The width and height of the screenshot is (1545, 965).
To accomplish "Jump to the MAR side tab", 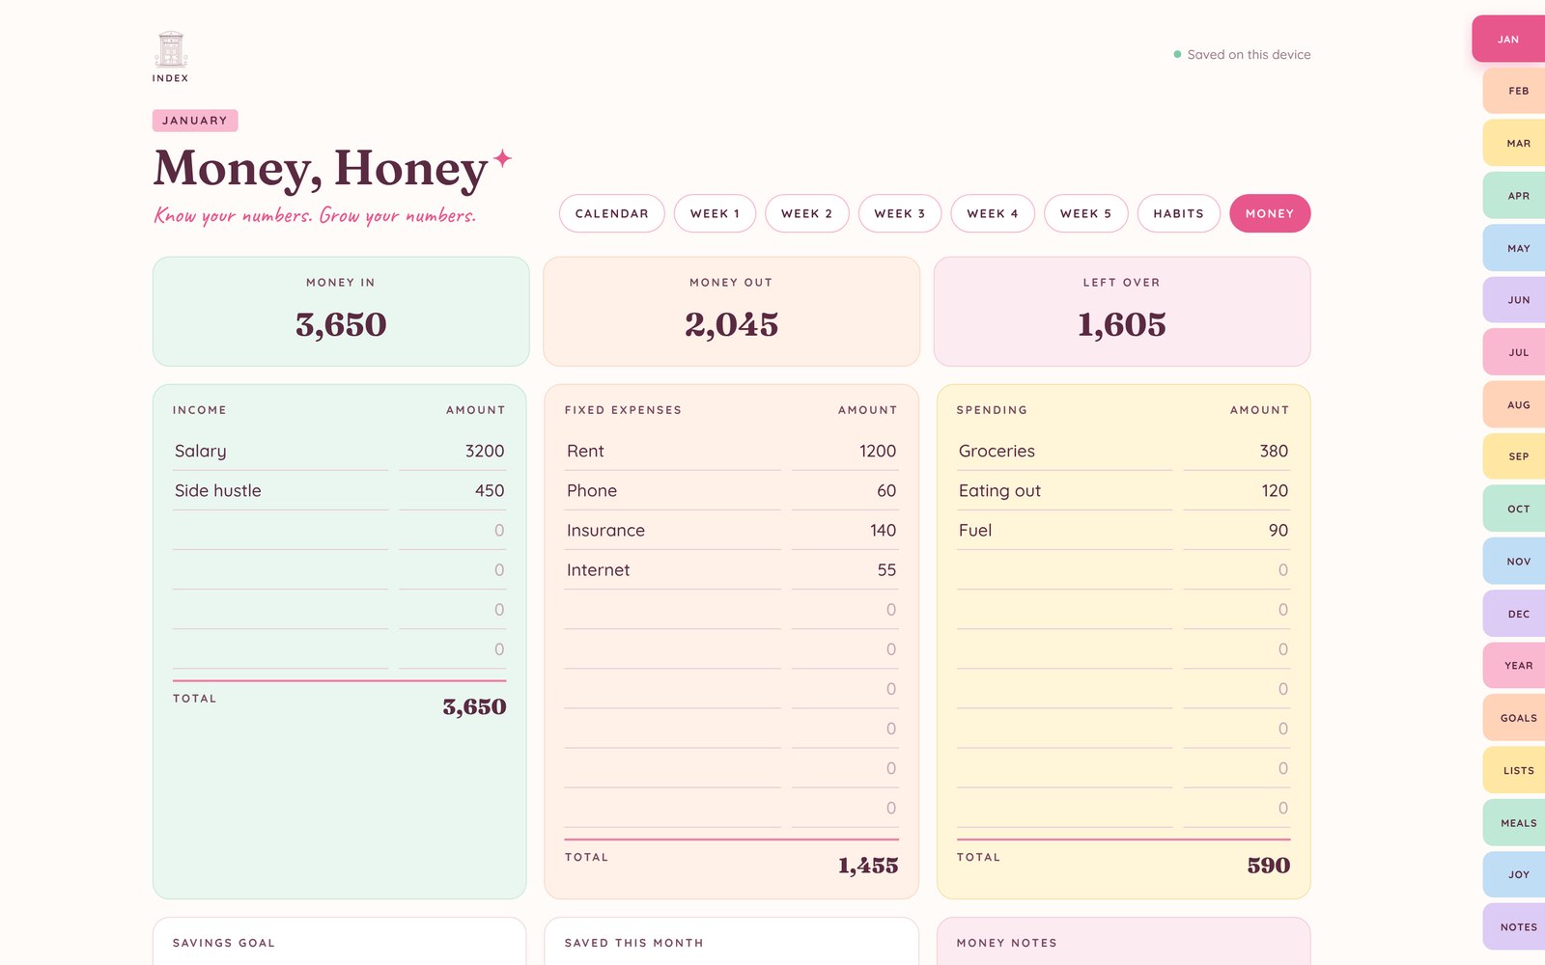I will pyautogui.click(x=1514, y=143).
